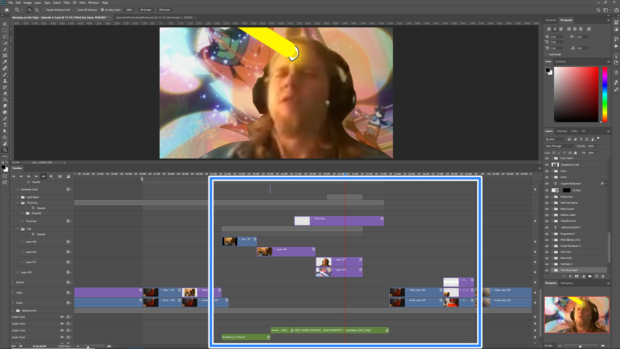The width and height of the screenshot is (620, 349).
Task: Select the Ellipse shape tool
Action: coord(5,137)
